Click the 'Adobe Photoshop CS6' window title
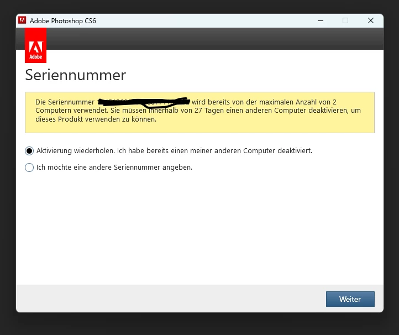Viewport: 399px width, 335px height. 63,21
